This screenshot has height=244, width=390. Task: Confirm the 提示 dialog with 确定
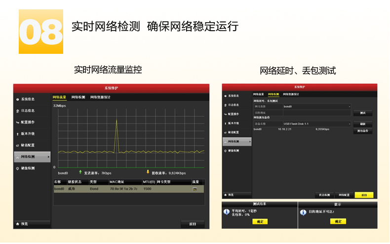338,221
